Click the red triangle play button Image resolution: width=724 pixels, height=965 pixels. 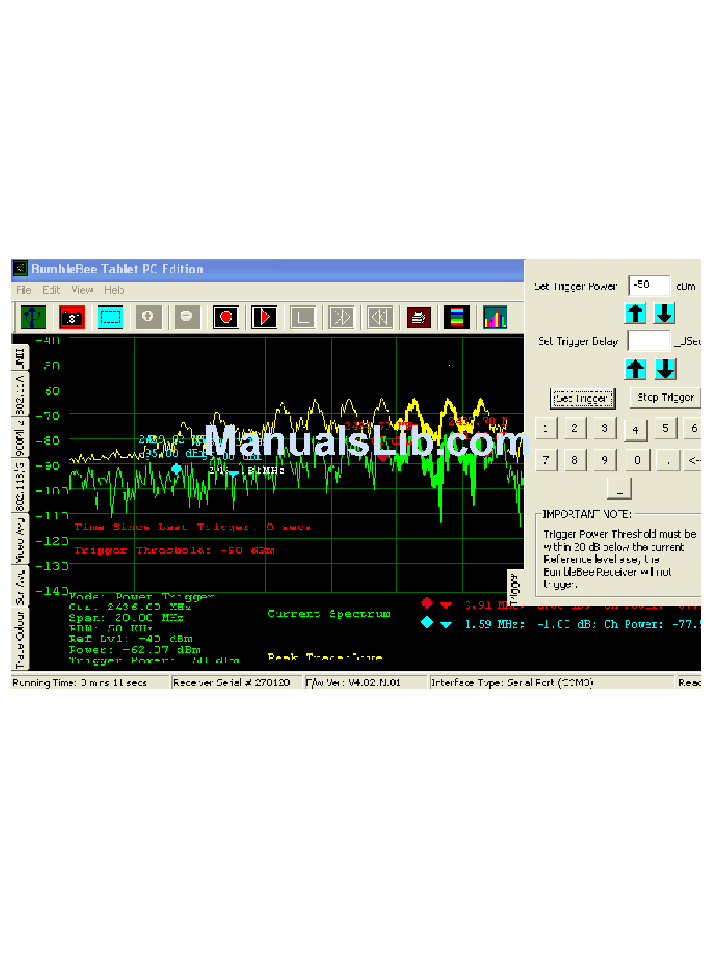point(264,317)
